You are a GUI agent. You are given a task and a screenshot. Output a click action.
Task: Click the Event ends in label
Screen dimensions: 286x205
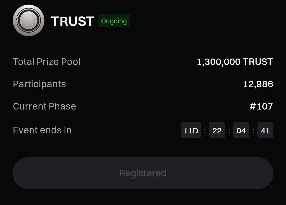coord(42,130)
